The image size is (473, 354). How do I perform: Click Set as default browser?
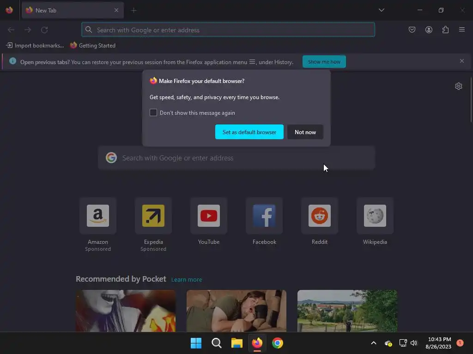[249, 132]
